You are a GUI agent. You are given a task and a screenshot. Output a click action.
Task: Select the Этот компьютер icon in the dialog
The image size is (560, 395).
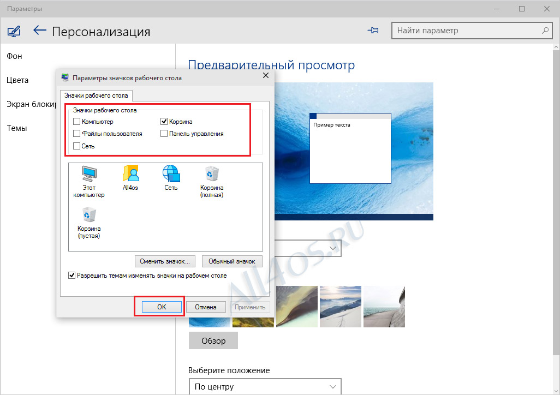click(x=89, y=182)
